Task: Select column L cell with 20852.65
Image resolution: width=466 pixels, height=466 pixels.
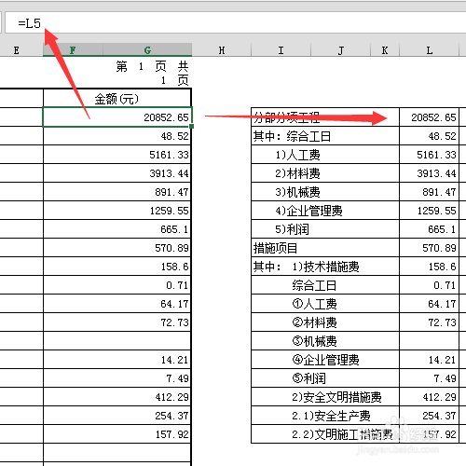Action: tap(429, 117)
